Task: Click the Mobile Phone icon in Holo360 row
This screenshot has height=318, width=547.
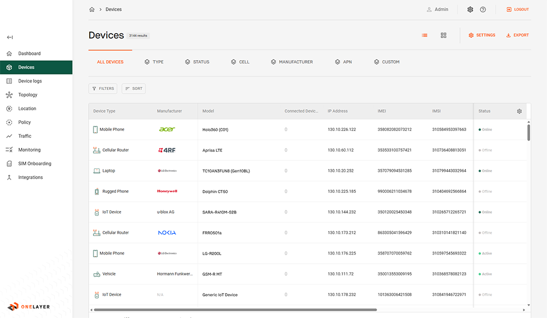Action: [95, 129]
